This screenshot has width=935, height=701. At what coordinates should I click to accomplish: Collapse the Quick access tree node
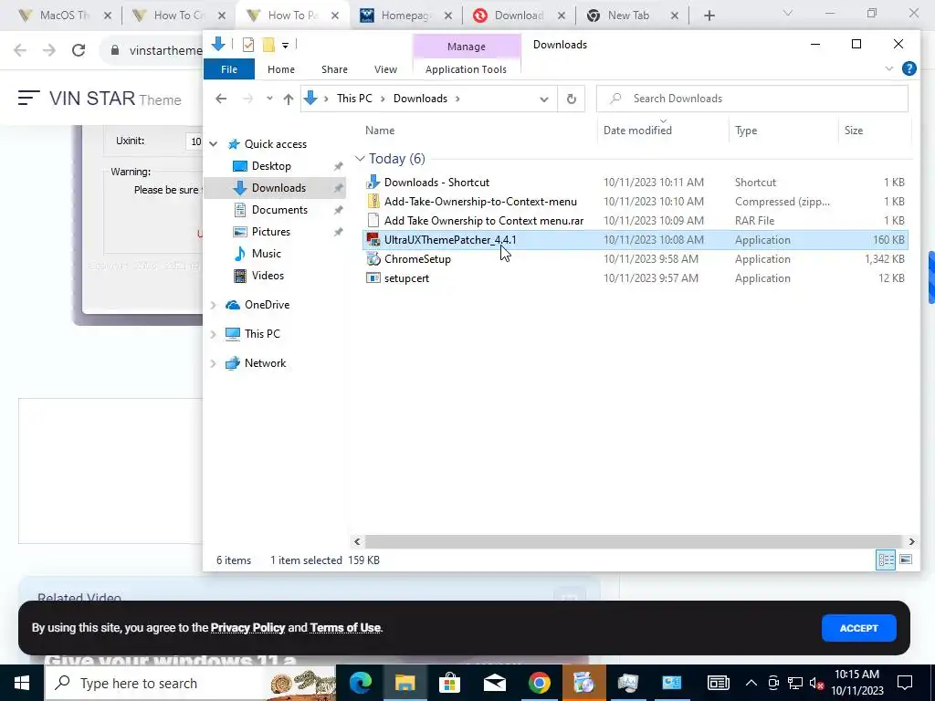(214, 143)
